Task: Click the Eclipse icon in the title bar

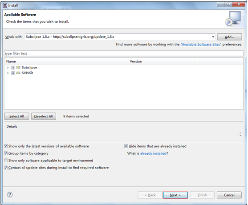Action: pyautogui.click(x=5, y=5)
